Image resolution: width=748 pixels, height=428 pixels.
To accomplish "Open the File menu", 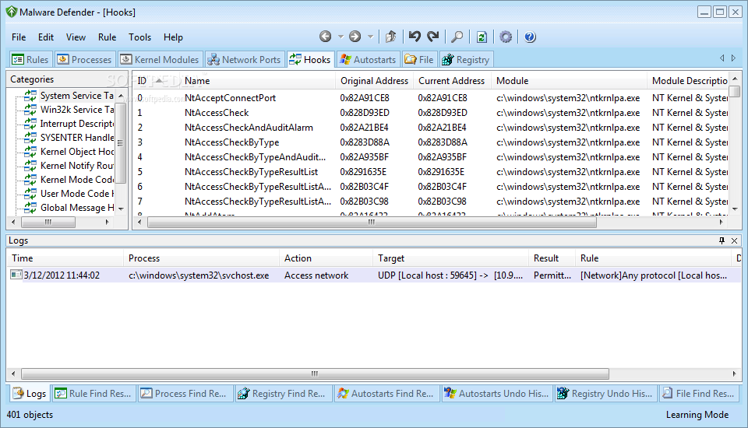I will (19, 37).
